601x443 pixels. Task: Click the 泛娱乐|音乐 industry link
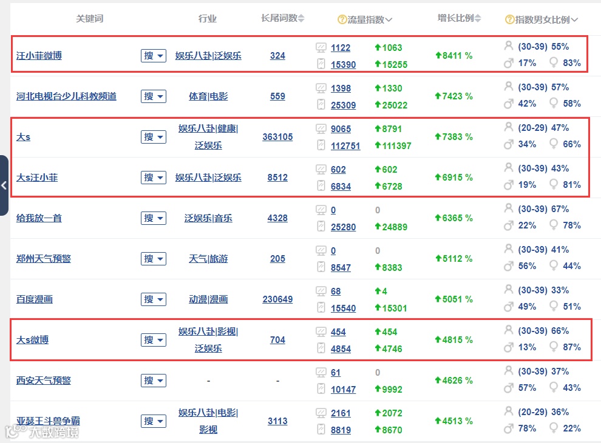208,218
